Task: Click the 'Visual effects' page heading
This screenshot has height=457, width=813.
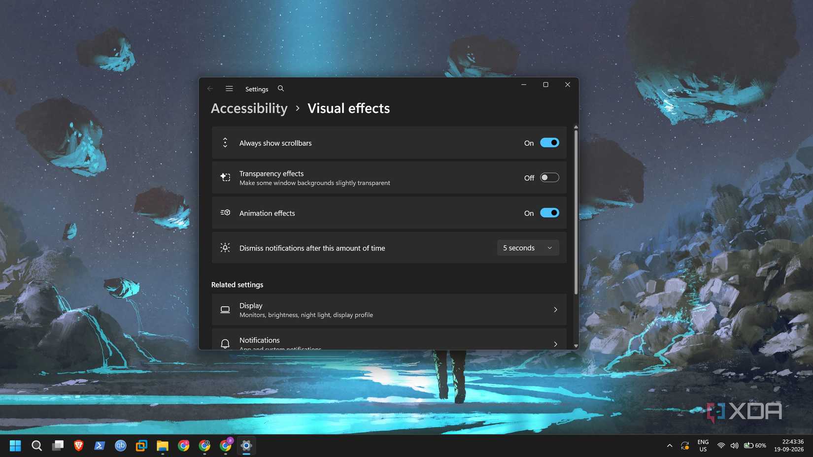Action: coord(348,108)
